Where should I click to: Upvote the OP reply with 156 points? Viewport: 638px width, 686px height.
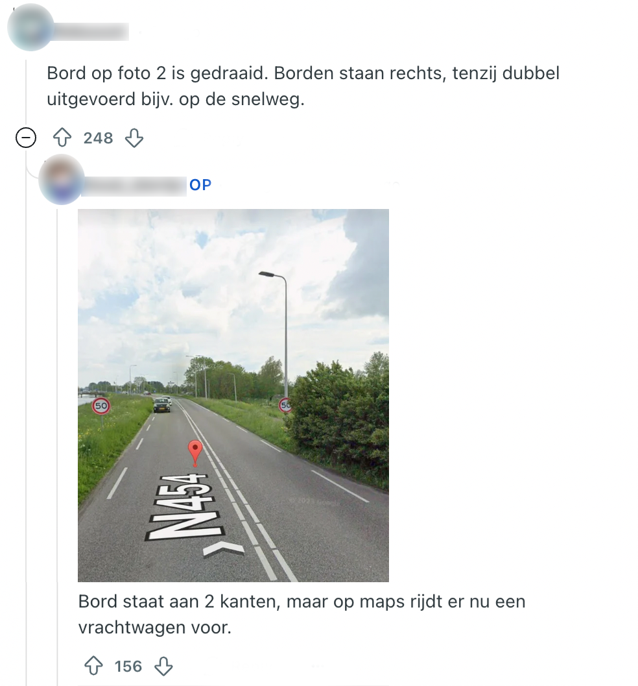pyautogui.click(x=93, y=666)
